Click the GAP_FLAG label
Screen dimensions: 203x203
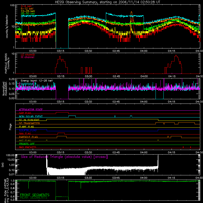click(25, 113)
